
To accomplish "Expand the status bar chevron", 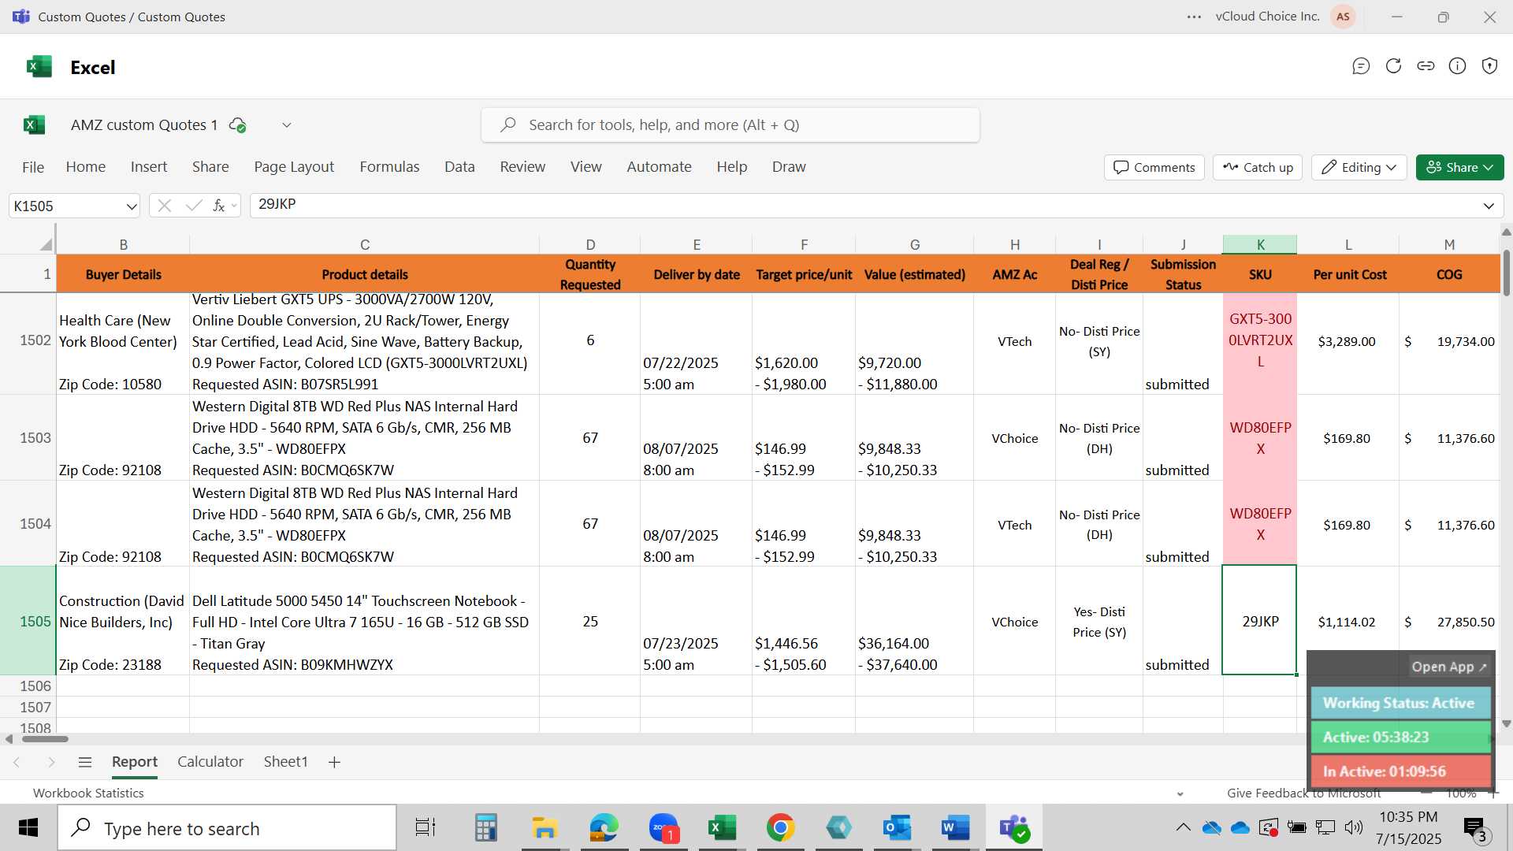I will [1180, 793].
